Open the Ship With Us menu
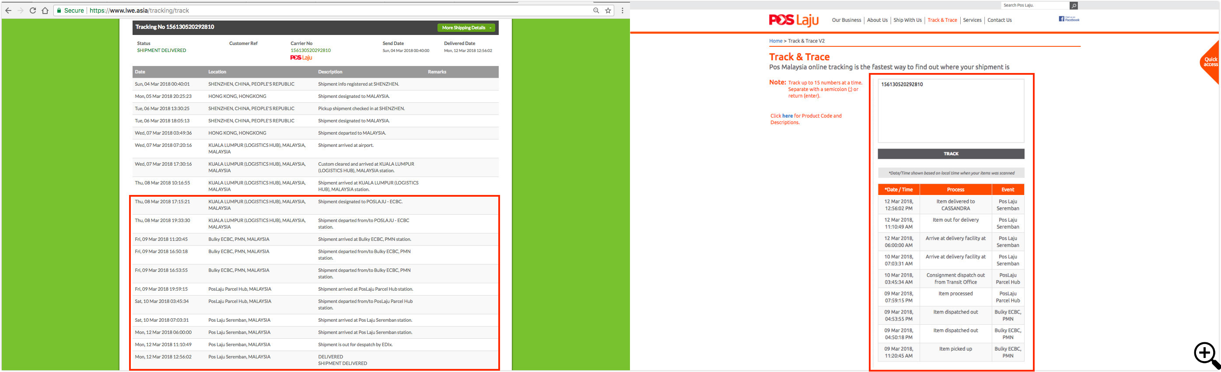1221x372 pixels. [x=907, y=20]
